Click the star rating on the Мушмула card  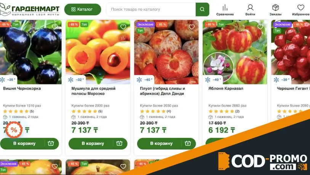[x=84, y=111]
